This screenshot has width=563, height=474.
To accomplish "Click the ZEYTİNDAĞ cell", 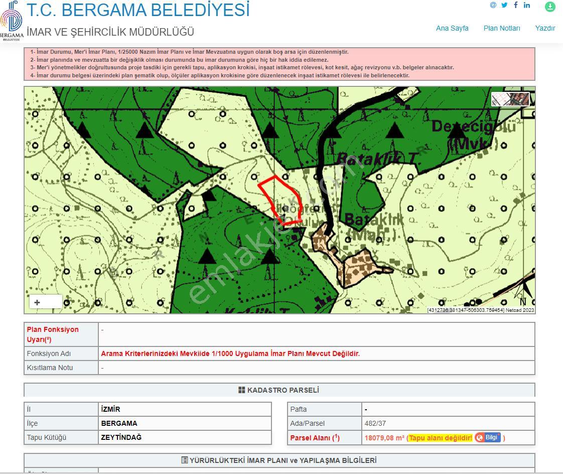I will coord(185,437).
